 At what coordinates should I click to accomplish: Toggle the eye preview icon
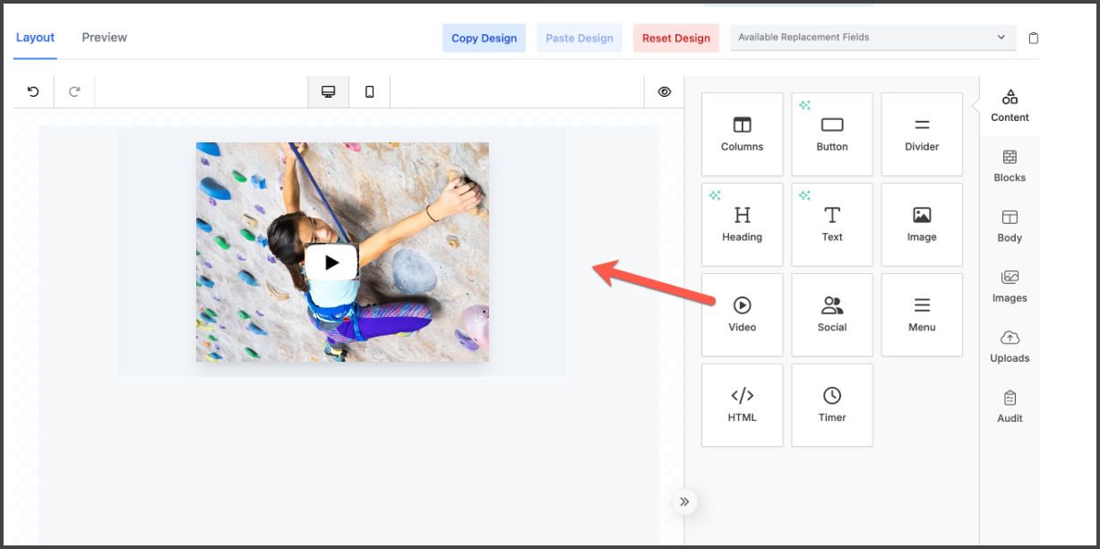[x=665, y=91]
